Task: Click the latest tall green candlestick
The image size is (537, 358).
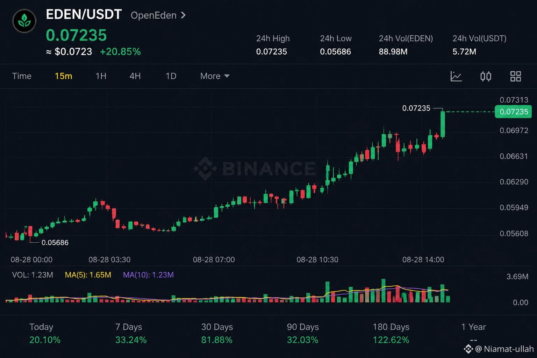Action: [443, 124]
